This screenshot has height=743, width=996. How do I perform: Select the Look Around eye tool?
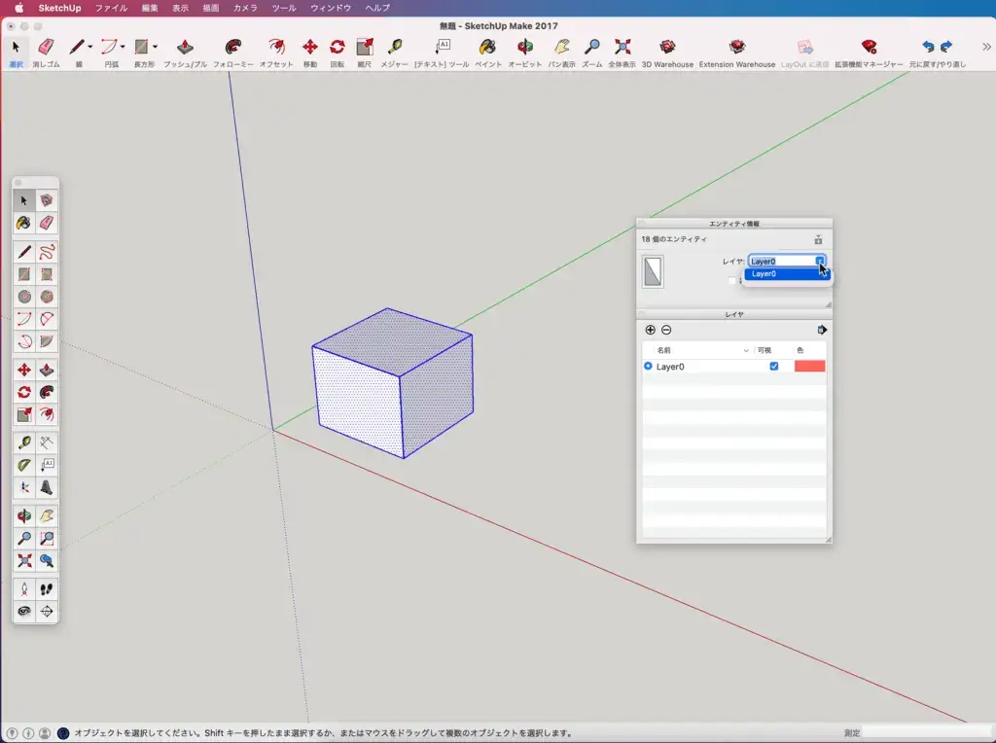[x=24, y=612]
